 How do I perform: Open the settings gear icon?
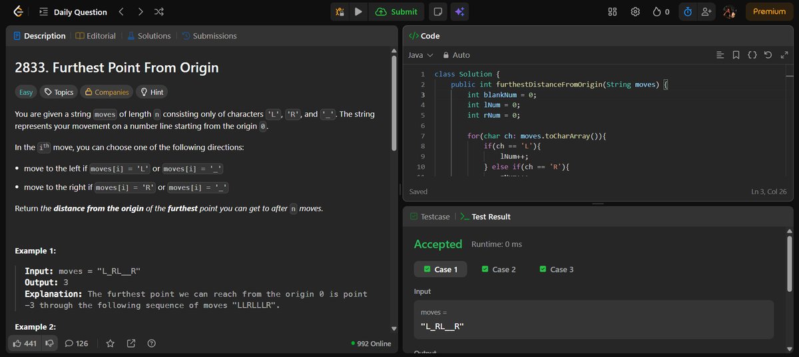coord(635,12)
